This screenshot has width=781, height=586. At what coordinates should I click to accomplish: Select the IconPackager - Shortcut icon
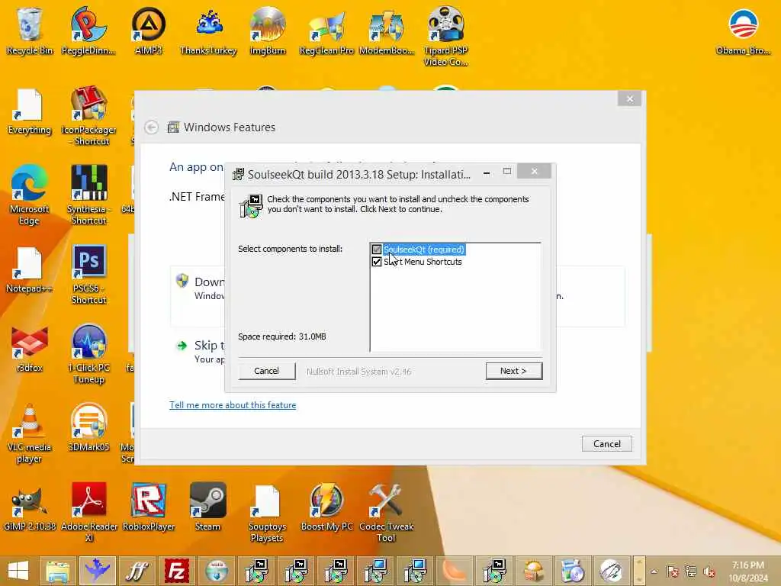click(x=88, y=116)
